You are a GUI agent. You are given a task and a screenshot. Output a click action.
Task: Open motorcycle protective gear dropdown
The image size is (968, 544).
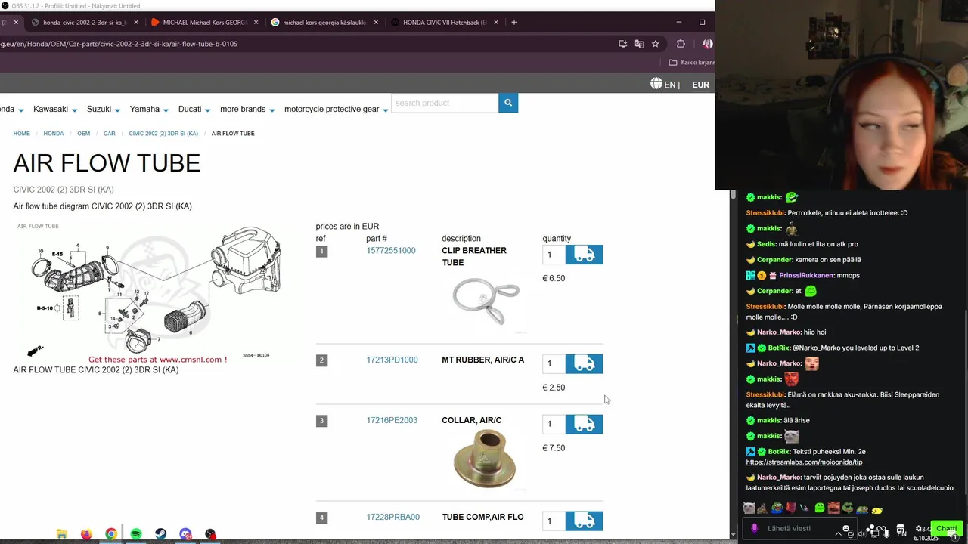pos(337,110)
